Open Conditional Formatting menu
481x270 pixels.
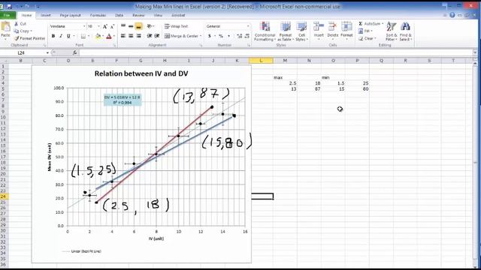(265, 31)
